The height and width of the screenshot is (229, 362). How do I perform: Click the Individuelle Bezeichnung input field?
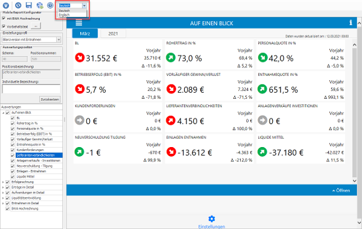[x=31, y=89]
